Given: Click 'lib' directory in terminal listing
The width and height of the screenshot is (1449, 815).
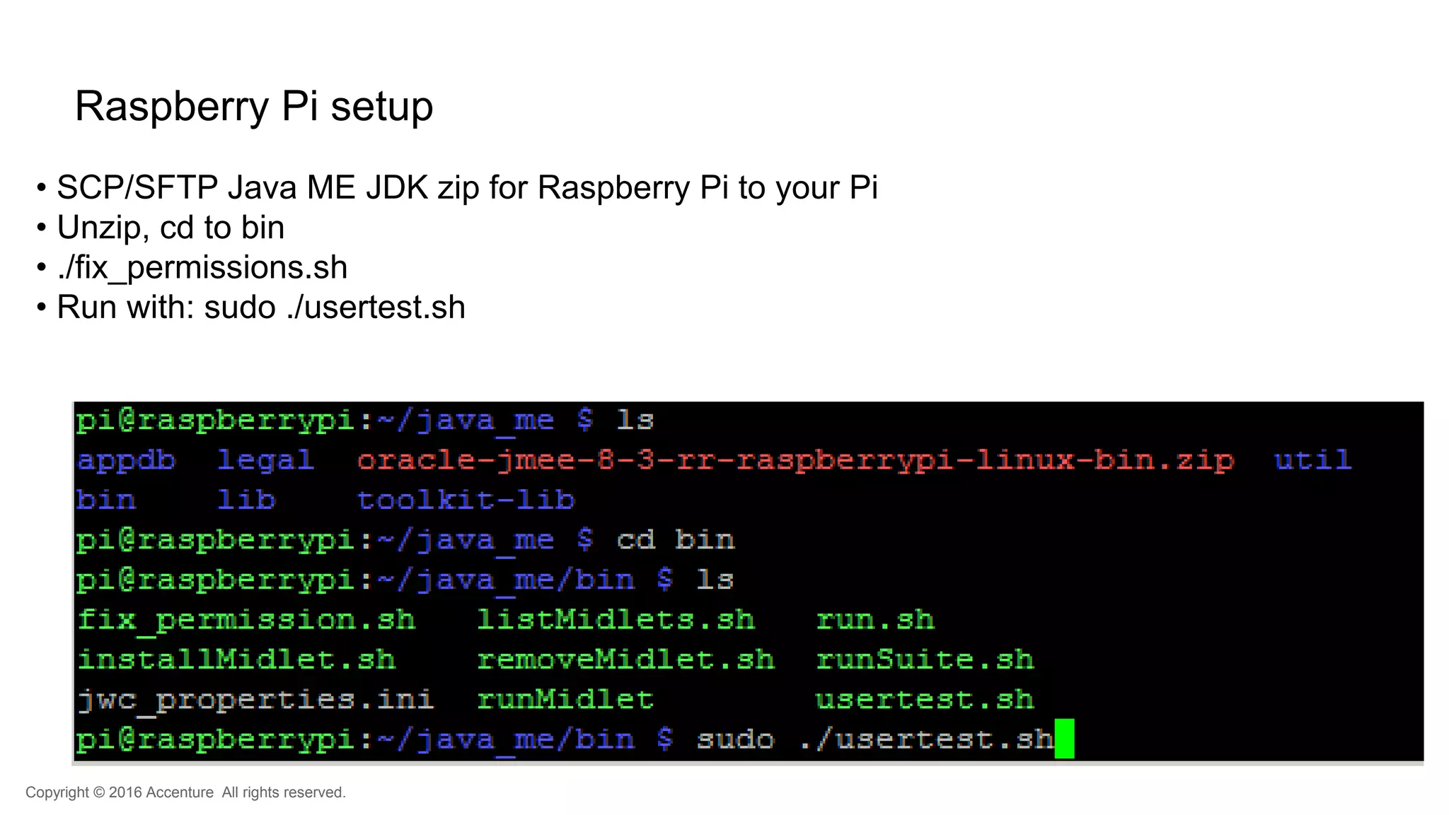Looking at the screenshot, I should pos(246,500).
